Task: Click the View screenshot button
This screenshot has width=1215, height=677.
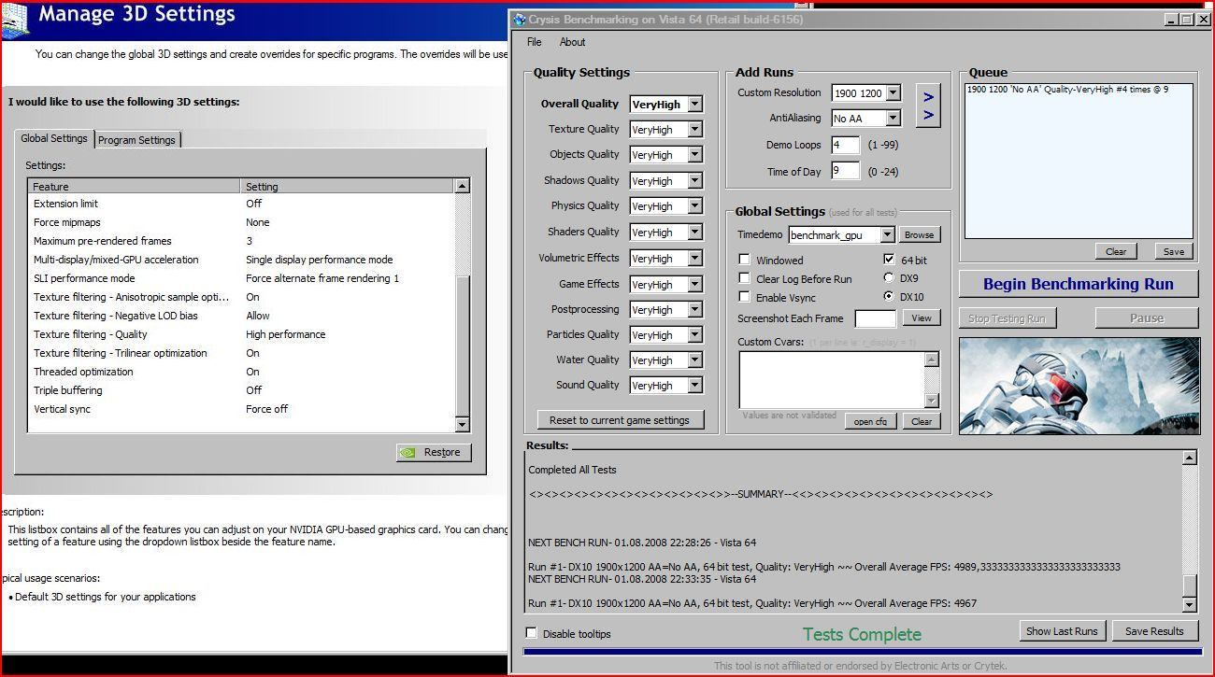Action: [x=922, y=317]
